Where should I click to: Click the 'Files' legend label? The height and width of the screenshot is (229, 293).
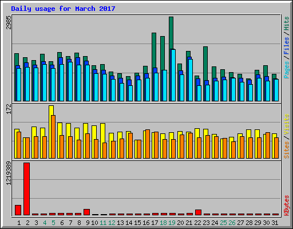(x=287, y=45)
